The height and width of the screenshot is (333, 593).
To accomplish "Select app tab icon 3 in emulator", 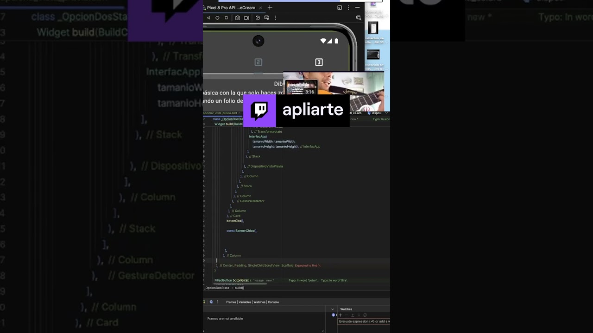I will pyautogui.click(x=319, y=62).
